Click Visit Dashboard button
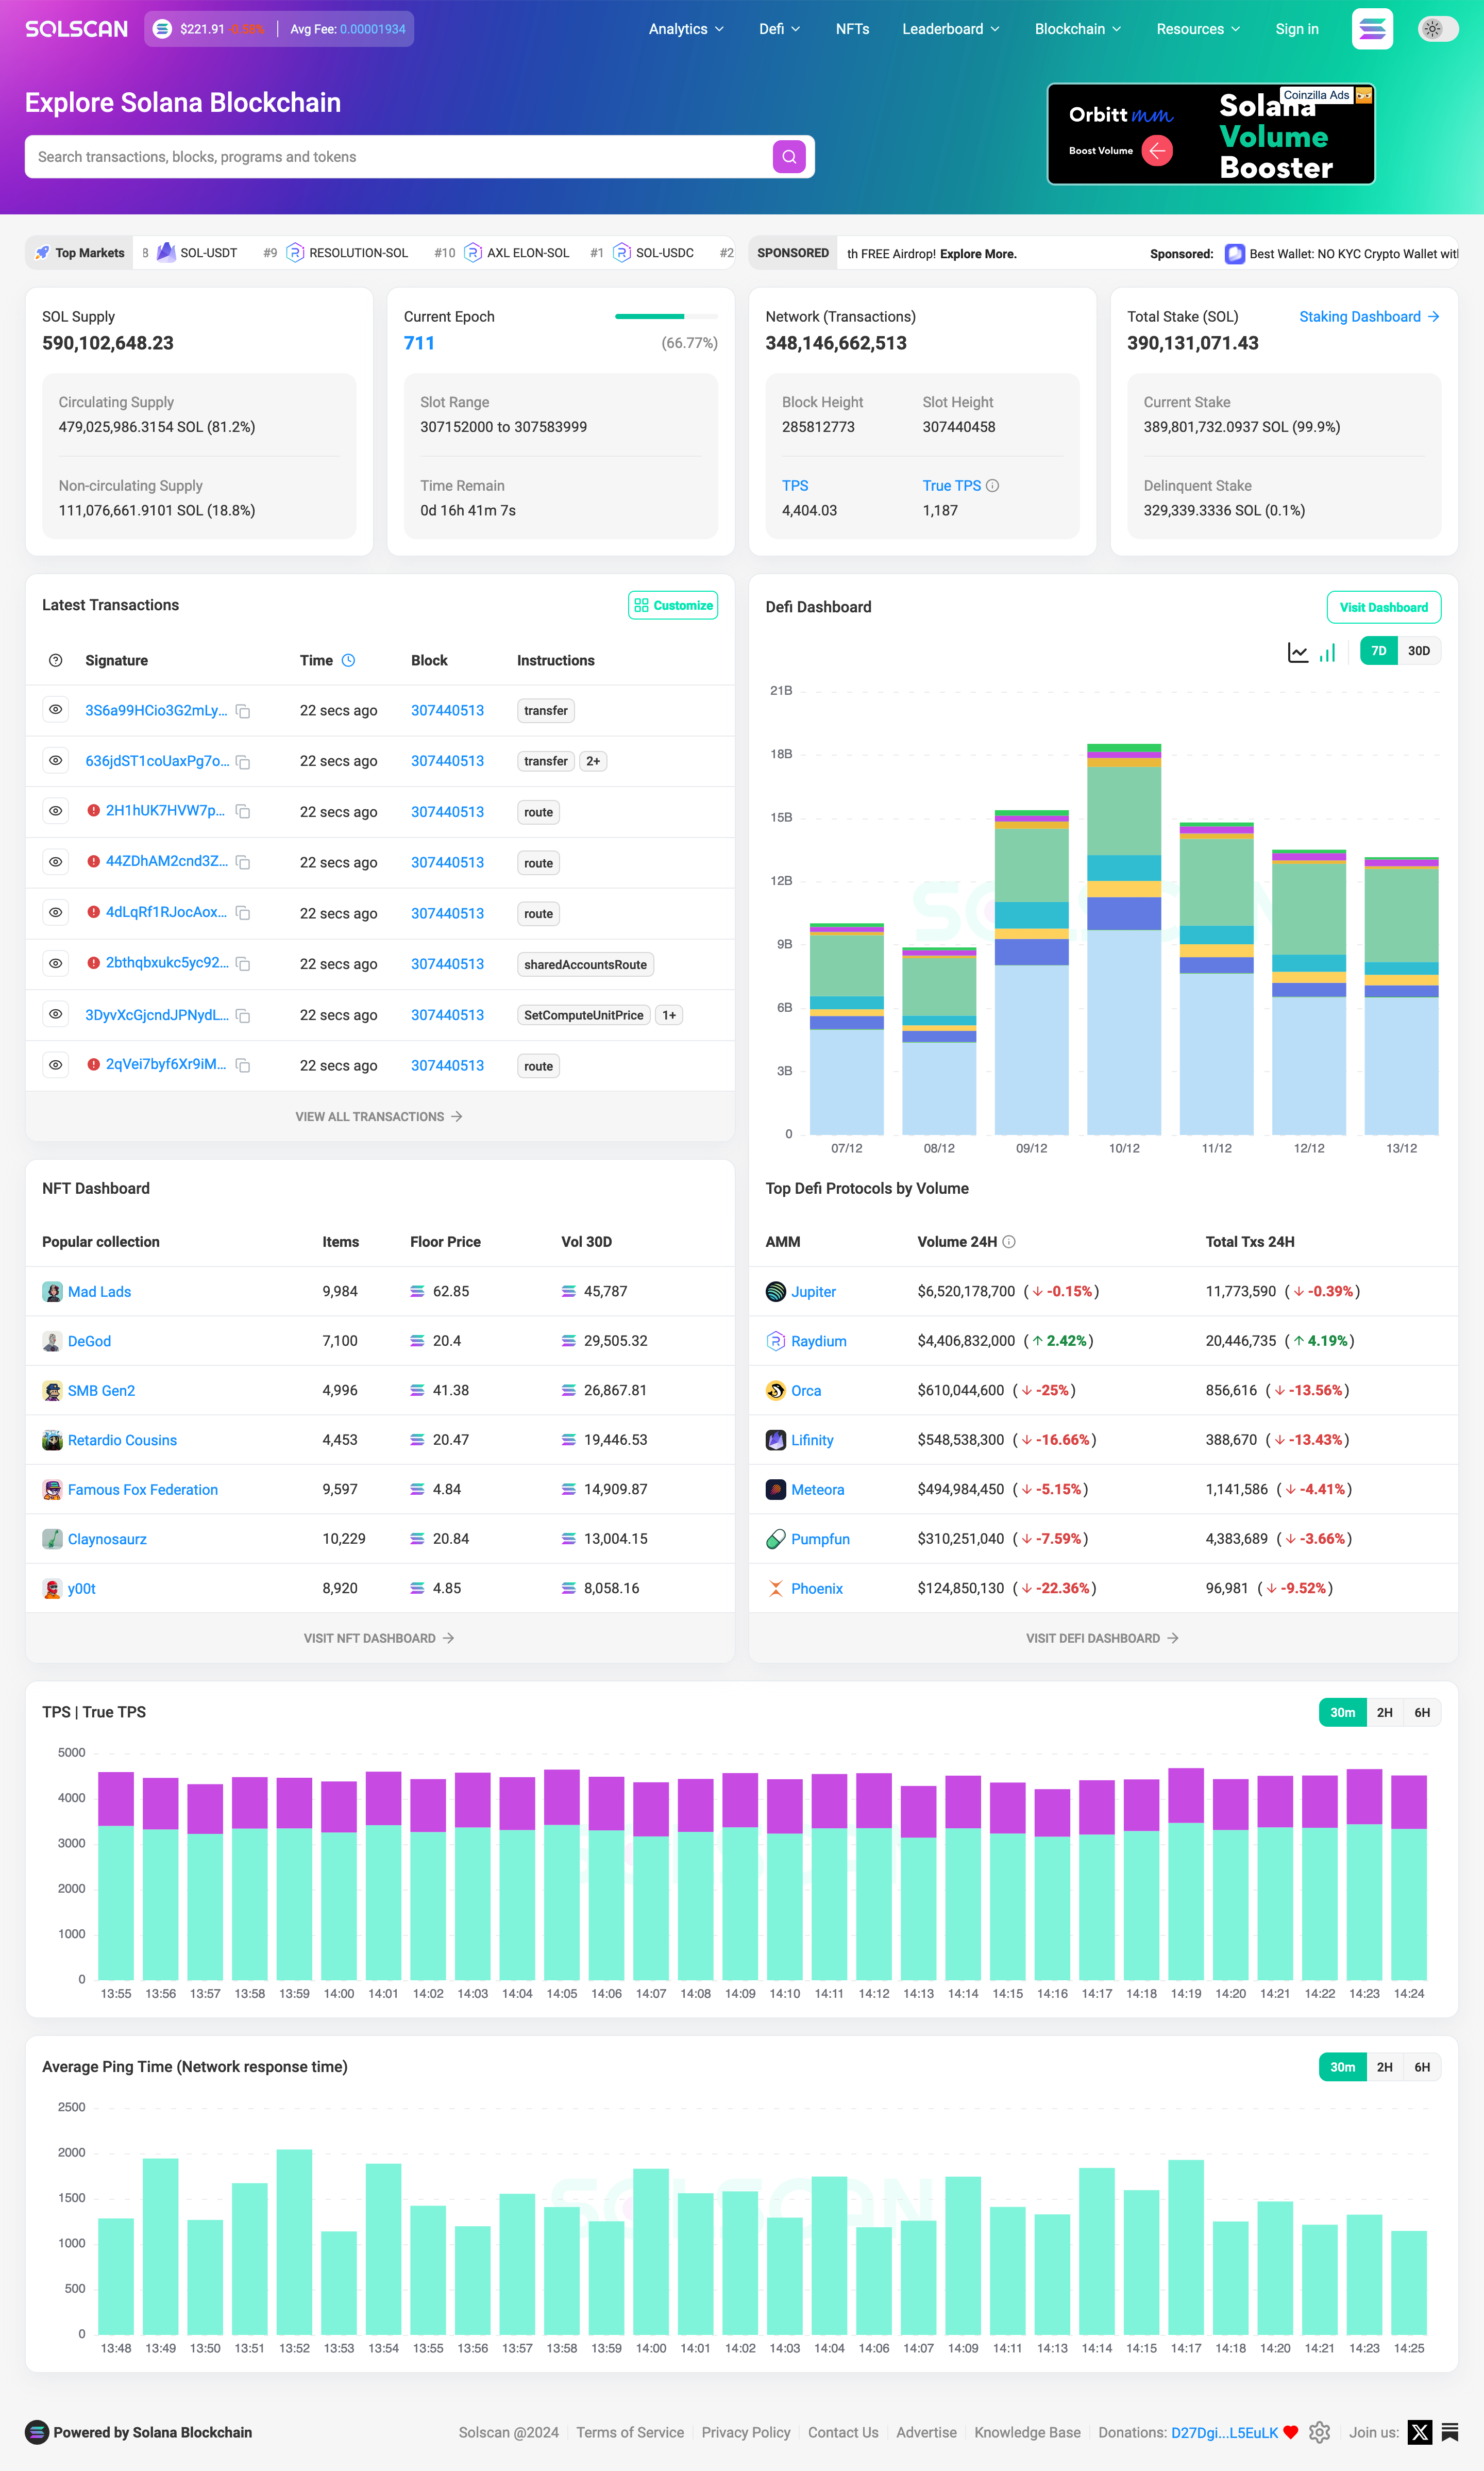1484x2471 pixels. [x=1384, y=607]
